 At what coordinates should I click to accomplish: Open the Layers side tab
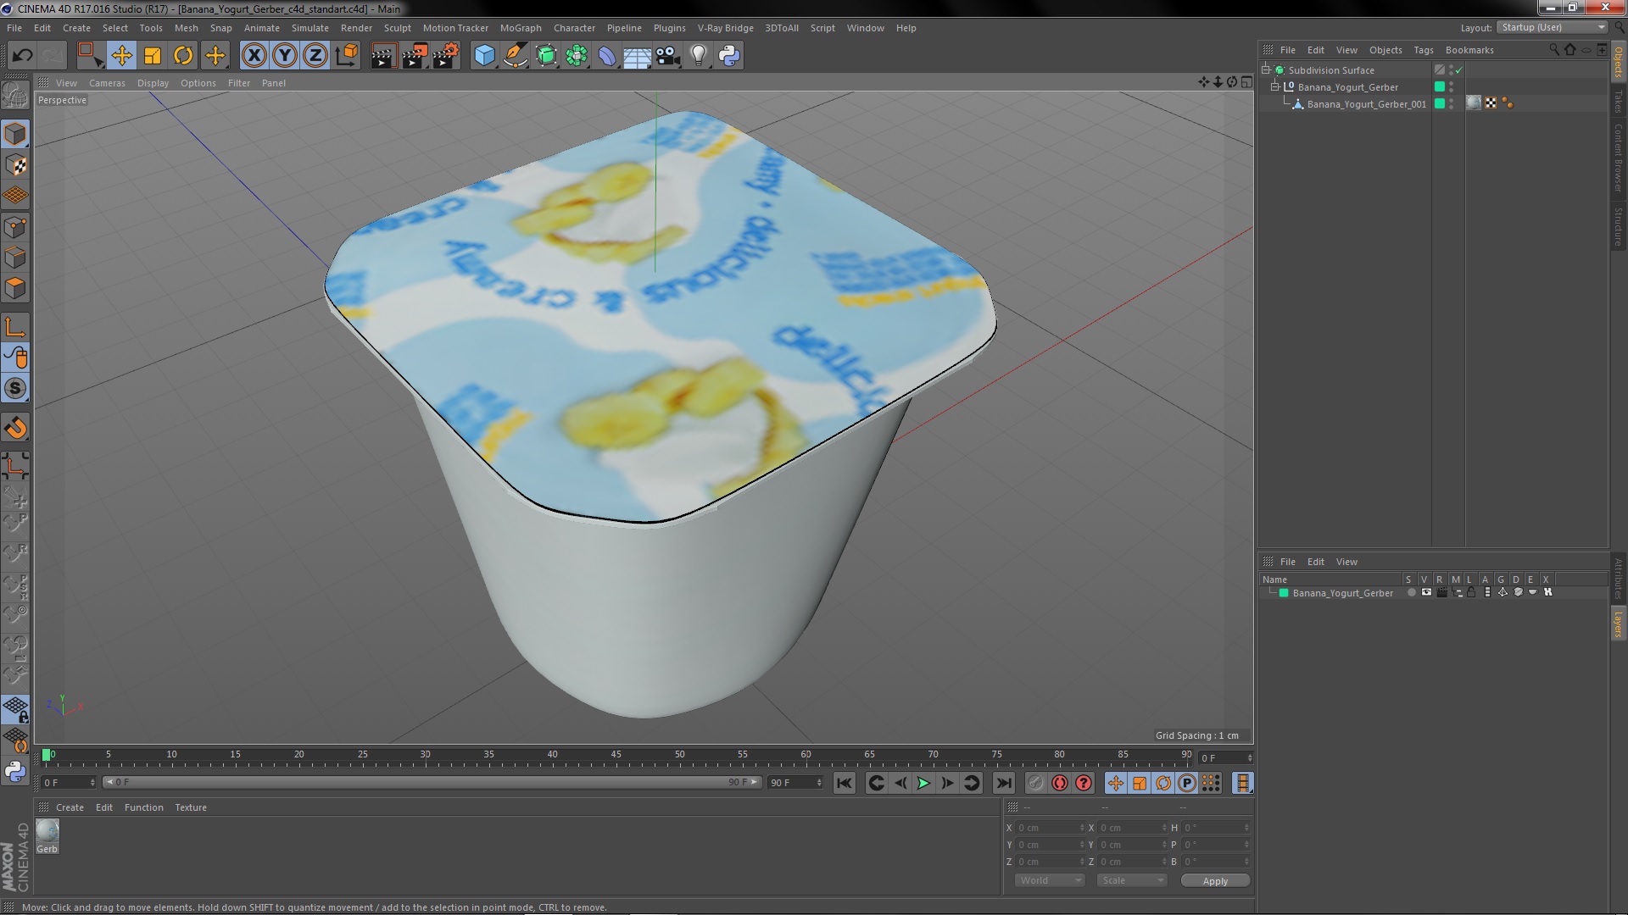(1619, 625)
